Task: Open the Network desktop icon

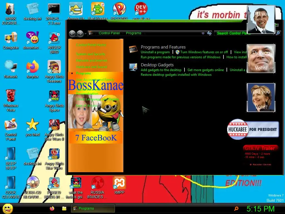Action: pyautogui.click(x=11, y=69)
